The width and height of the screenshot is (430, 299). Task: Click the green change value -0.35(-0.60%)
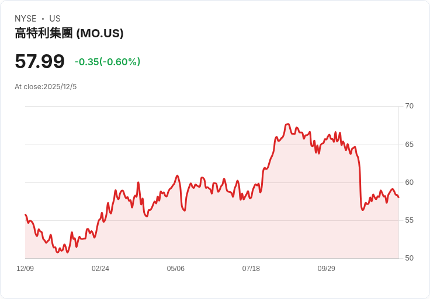pos(107,62)
